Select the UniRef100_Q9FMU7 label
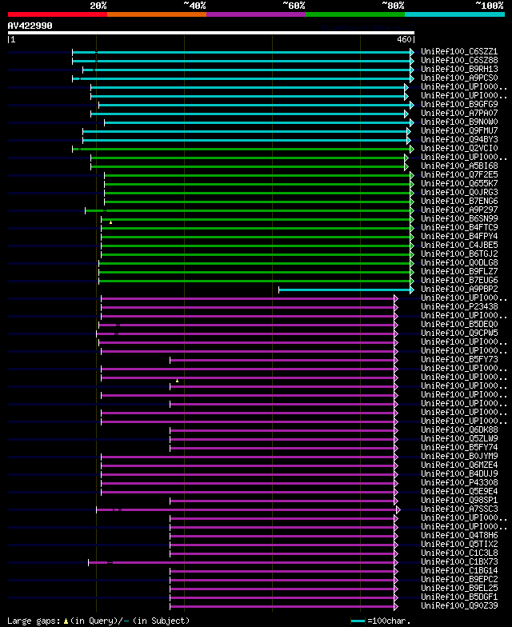The width and height of the screenshot is (512, 627). click(459, 131)
